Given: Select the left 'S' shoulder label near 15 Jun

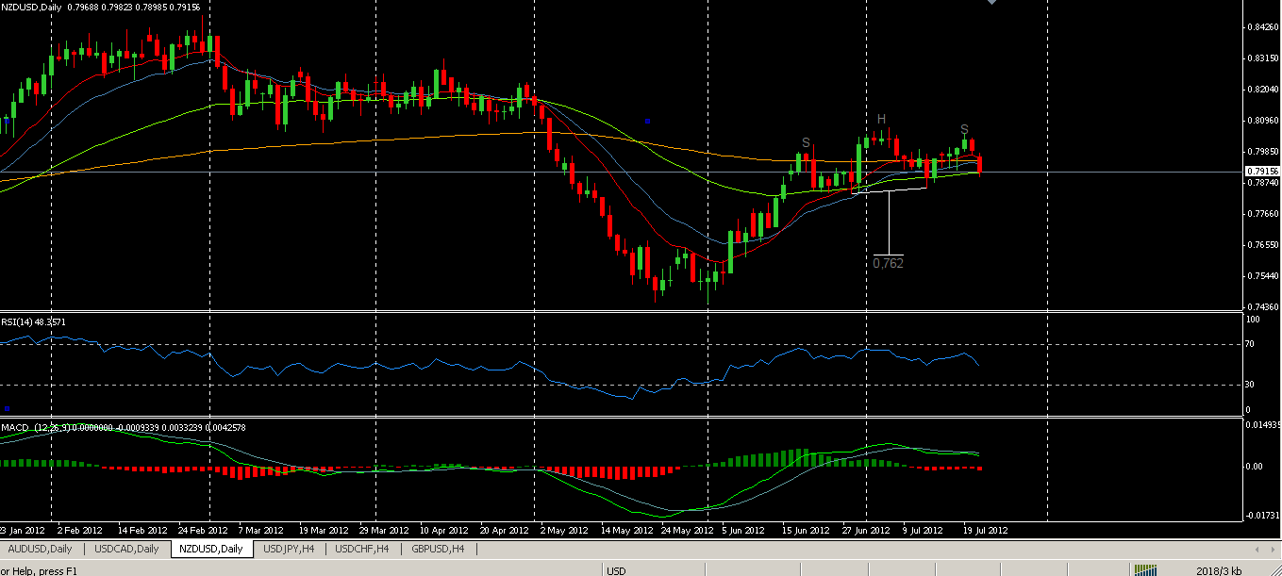Looking at the screenshot, I should pos(806,142).
